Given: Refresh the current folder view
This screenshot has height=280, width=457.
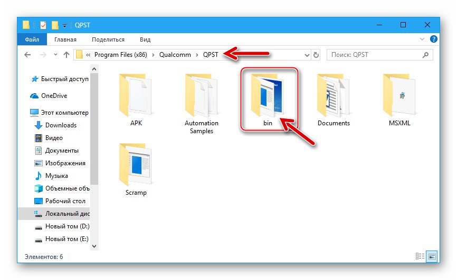Looking at the screenshot, I should pos(316,55).
